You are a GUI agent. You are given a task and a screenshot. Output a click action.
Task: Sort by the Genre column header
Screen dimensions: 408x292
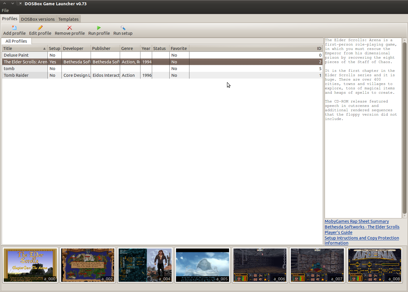tap(130, 48)
